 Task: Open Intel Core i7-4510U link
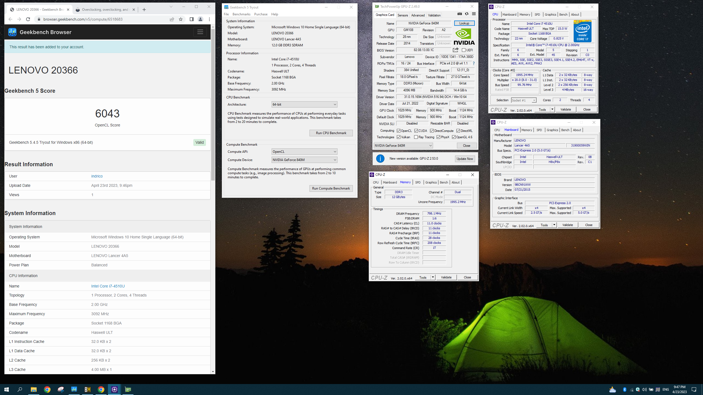[x=108, y=286]
